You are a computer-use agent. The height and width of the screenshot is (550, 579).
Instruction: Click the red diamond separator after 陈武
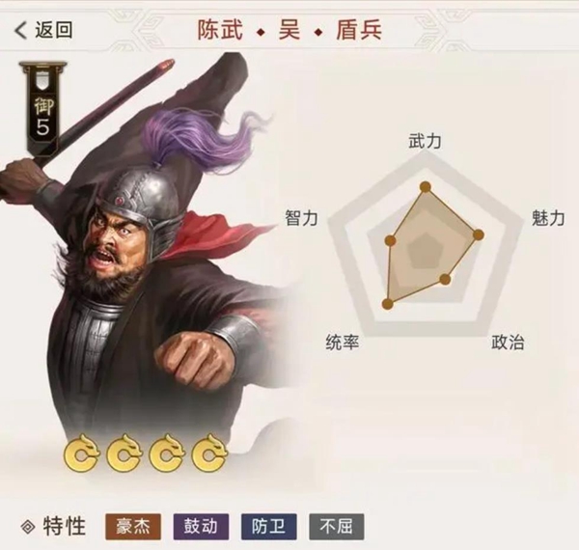pyautogui.click(x=262, y=33)
